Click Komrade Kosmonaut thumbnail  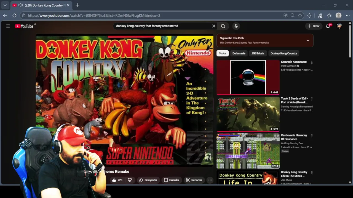248,77
